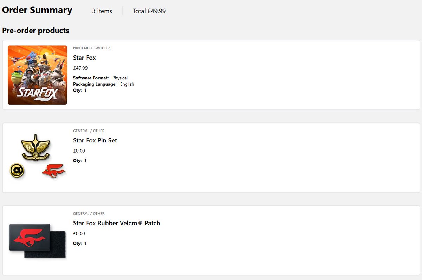
Task: Open the Rubber Velcro Patch product image
Action: click(37, 241)
